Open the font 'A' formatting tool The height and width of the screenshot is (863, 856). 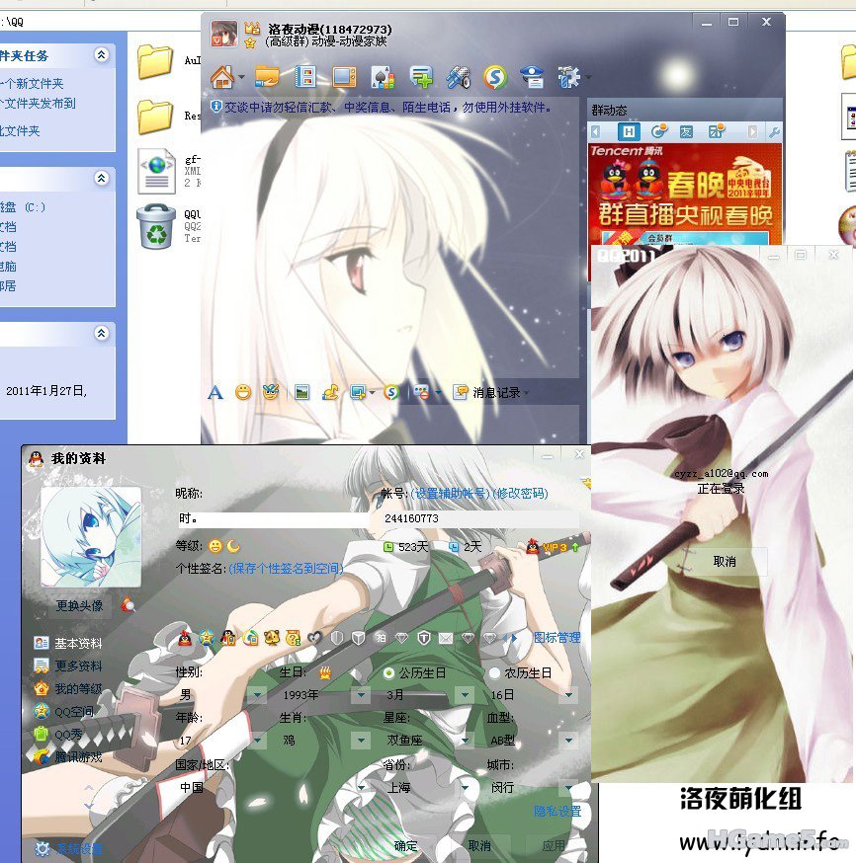(x=215, y=392)
